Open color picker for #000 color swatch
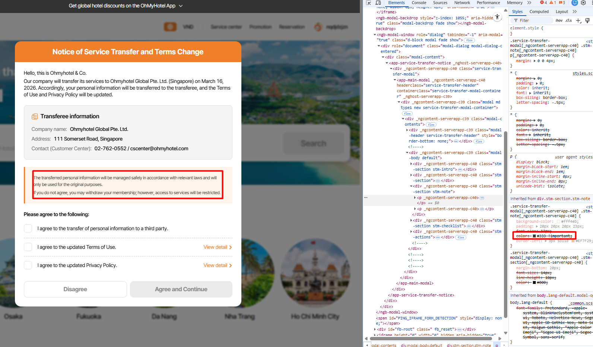This screenshot has width=593, height=347. [x=534, y=283]
